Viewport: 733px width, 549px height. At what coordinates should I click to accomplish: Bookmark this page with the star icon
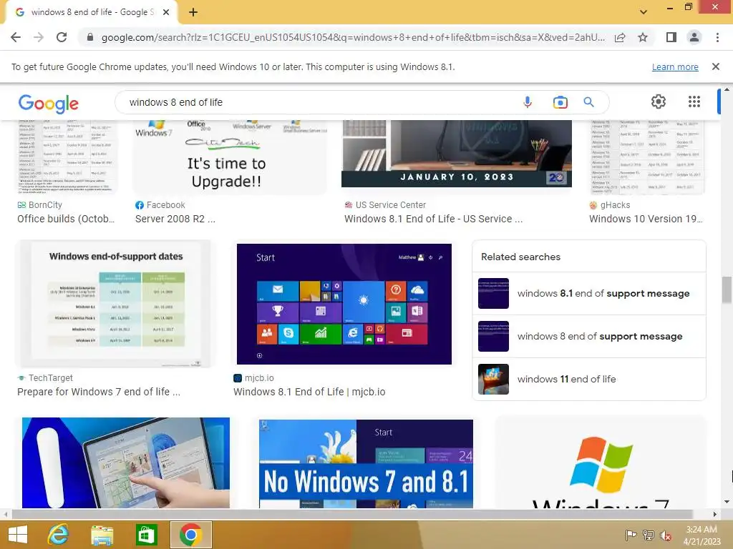tap(643, 37)
